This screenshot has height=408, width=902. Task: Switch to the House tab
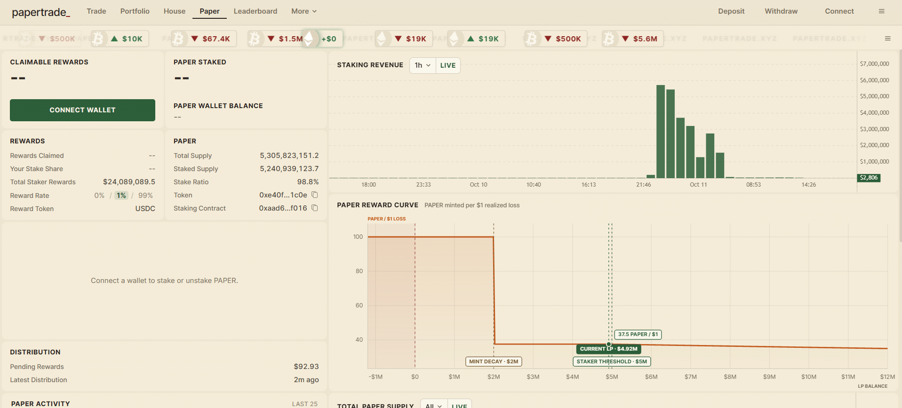(175, 11)
